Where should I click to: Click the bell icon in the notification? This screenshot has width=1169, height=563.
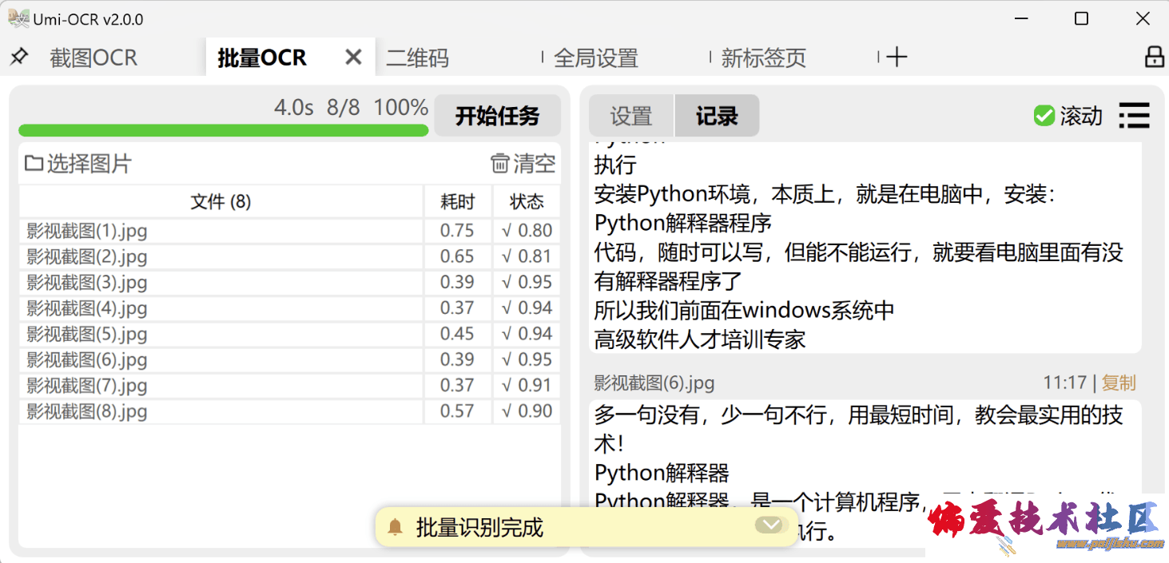(395, 527)
